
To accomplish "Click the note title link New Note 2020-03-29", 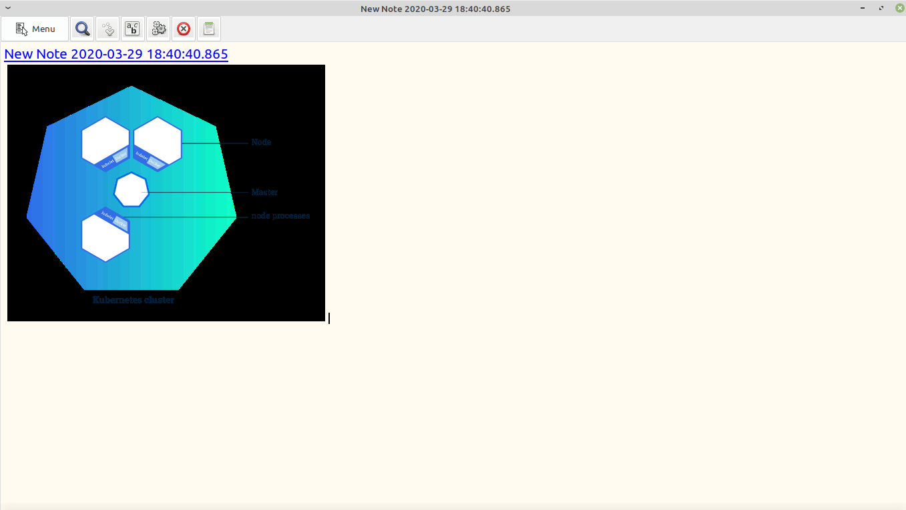I will [x=116, y=54].
